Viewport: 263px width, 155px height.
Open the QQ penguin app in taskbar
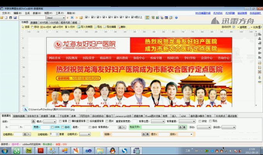tap(112, 151)
